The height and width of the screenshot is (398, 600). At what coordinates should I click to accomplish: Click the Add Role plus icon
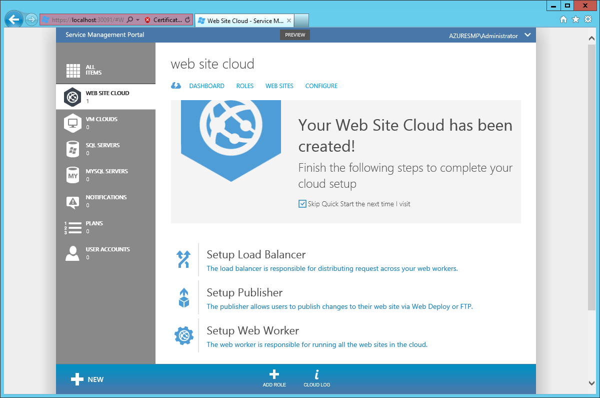click(x=274, y=374)
